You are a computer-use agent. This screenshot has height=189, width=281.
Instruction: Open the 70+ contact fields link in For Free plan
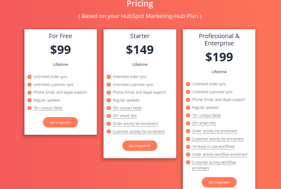coord(48,108)
